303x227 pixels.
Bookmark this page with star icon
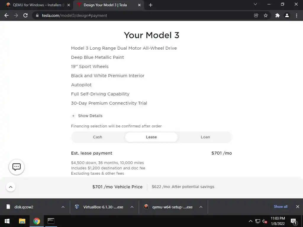click(266, 15)
